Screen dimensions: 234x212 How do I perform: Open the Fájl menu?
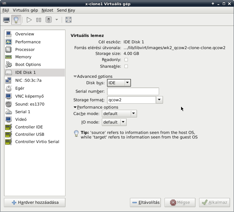click(x=6, y=10)
